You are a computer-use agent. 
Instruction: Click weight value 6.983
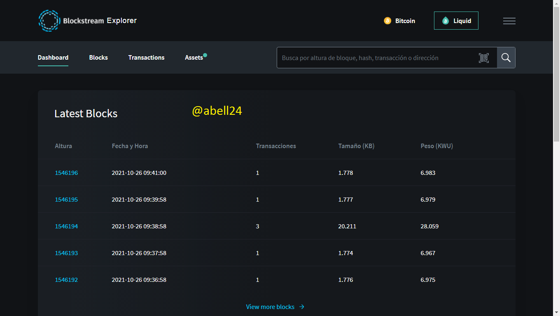click(x=428, y=173)
